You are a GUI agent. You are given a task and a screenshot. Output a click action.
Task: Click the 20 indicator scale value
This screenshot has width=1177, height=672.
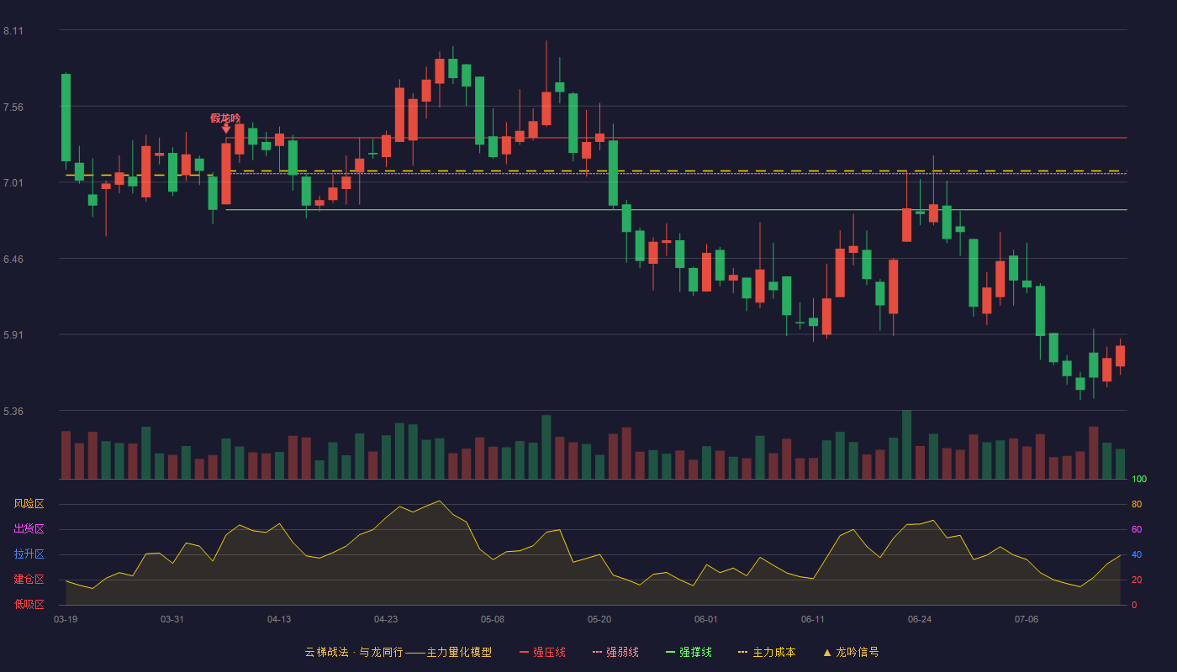pos(1137,580)
